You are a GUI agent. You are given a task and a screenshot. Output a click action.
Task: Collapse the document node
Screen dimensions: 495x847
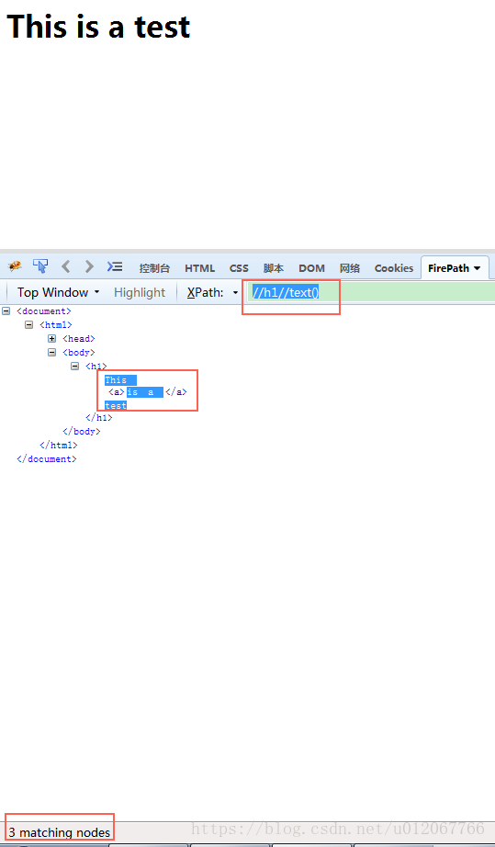(6, 311)
